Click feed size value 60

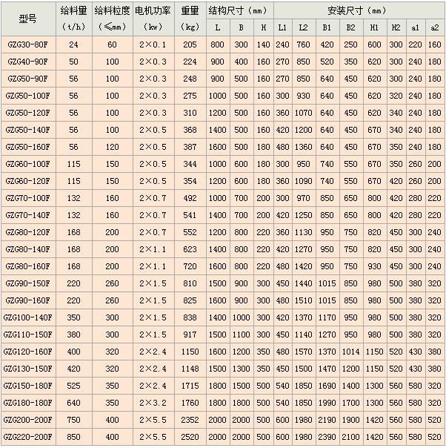coord(112,45)
